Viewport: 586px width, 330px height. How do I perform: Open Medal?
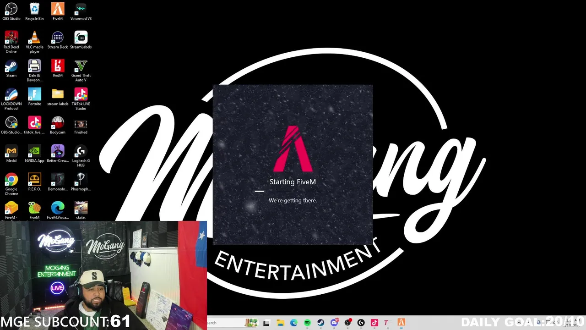tap(11, 154)
